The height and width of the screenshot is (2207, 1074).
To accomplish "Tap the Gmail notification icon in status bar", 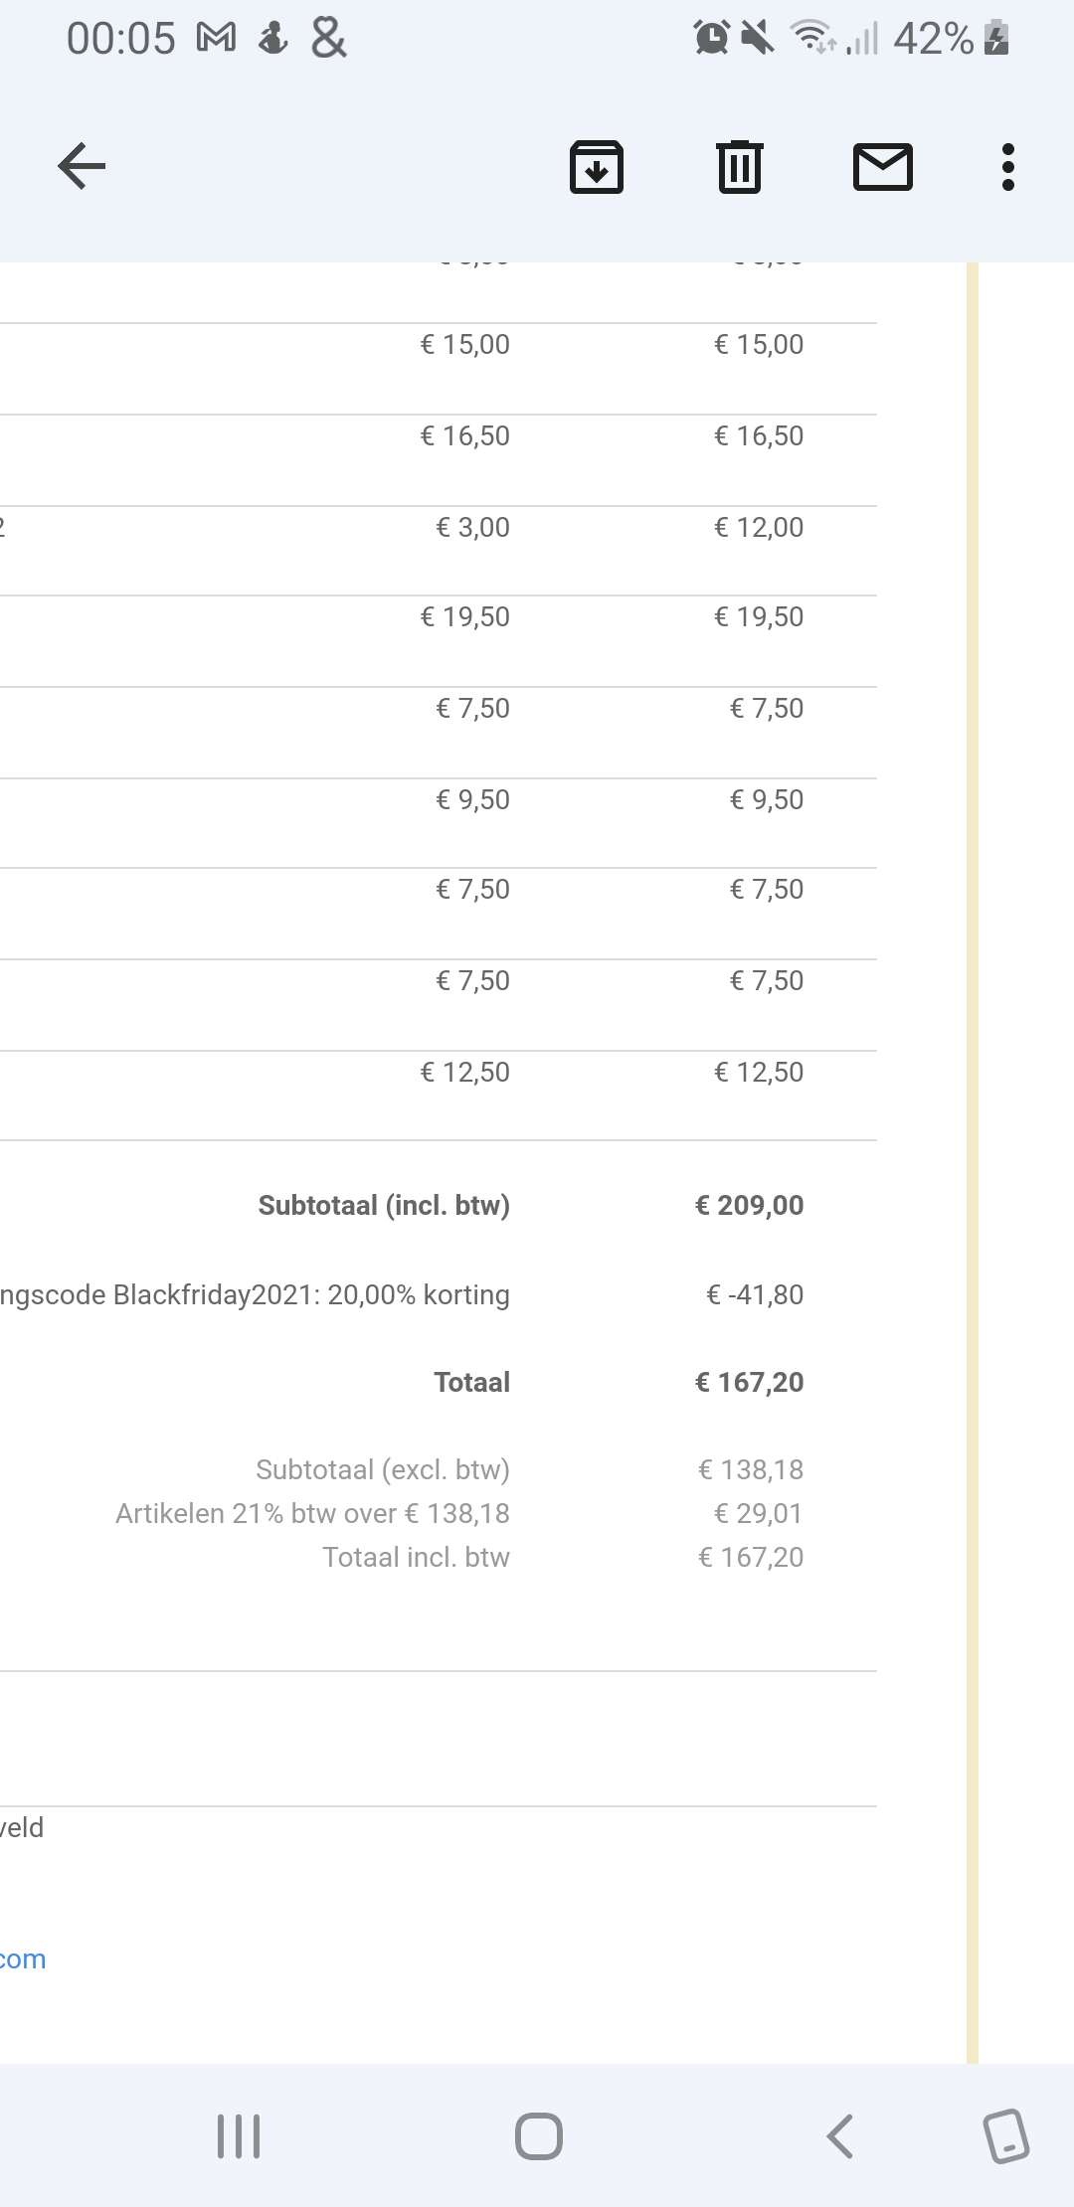I will pos(217,39).
